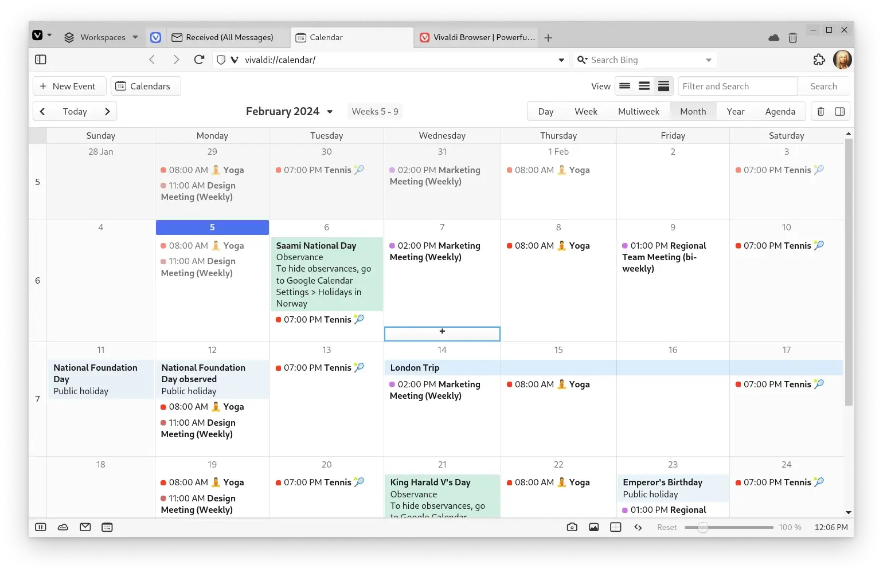Viewport: 883px width, 573px height.
Task: Expand the address bar history dropdown
Action: click(561, 60)
